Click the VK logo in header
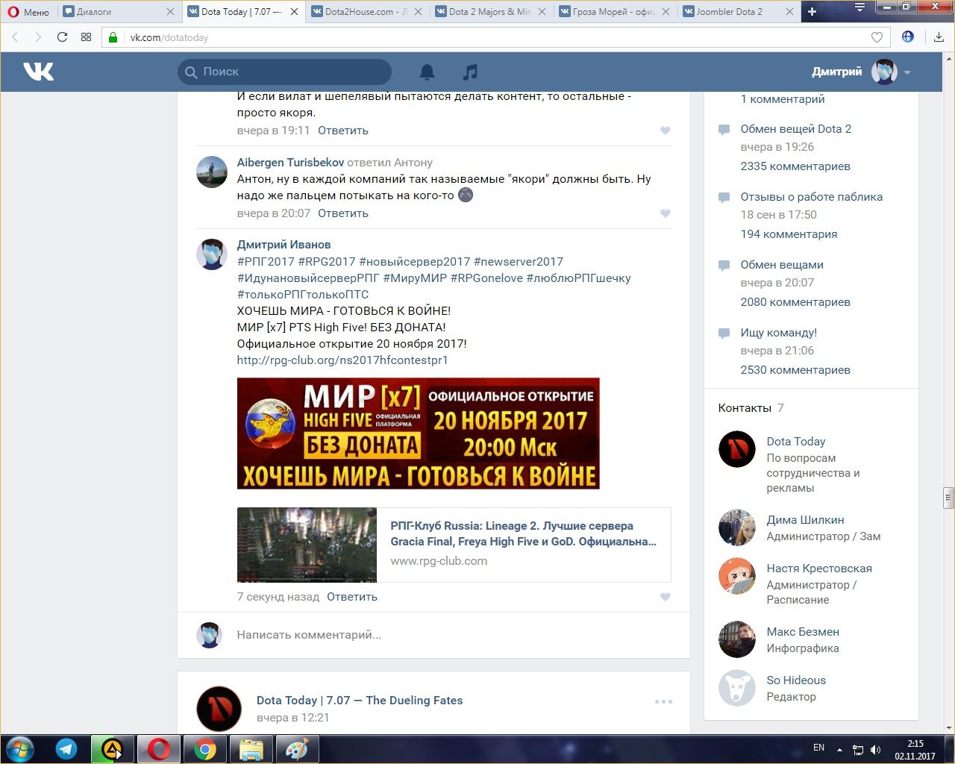Viewport: 955px width, 764px height. [x=38, y=72]
